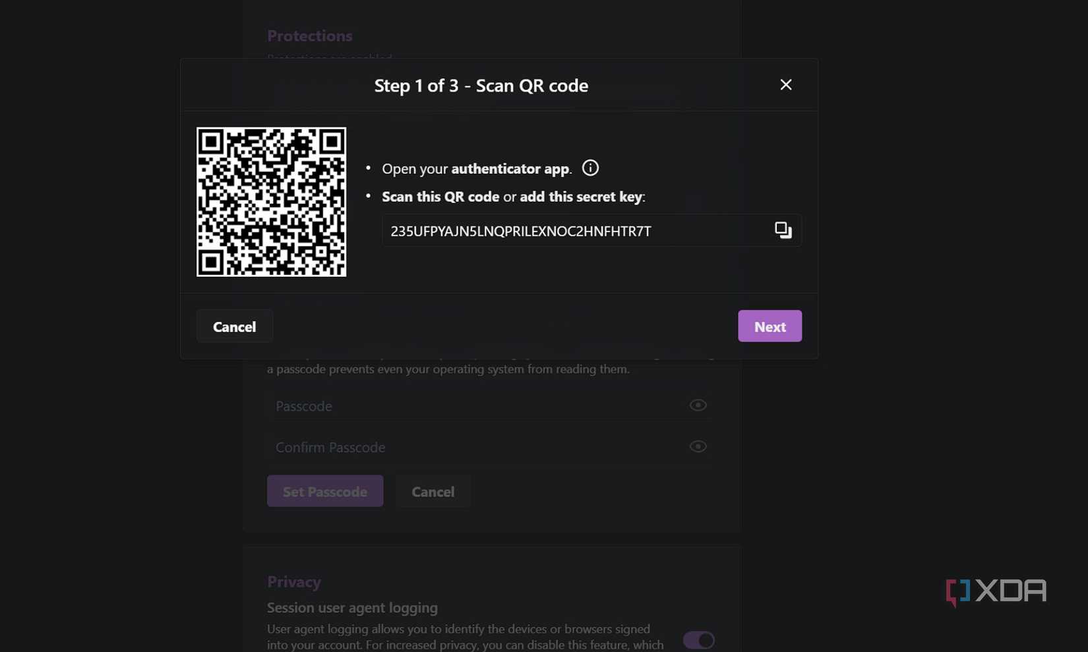Screen dimensions: 1088x652
Task: Click the QR code image
Action: (x=271, y=202)
